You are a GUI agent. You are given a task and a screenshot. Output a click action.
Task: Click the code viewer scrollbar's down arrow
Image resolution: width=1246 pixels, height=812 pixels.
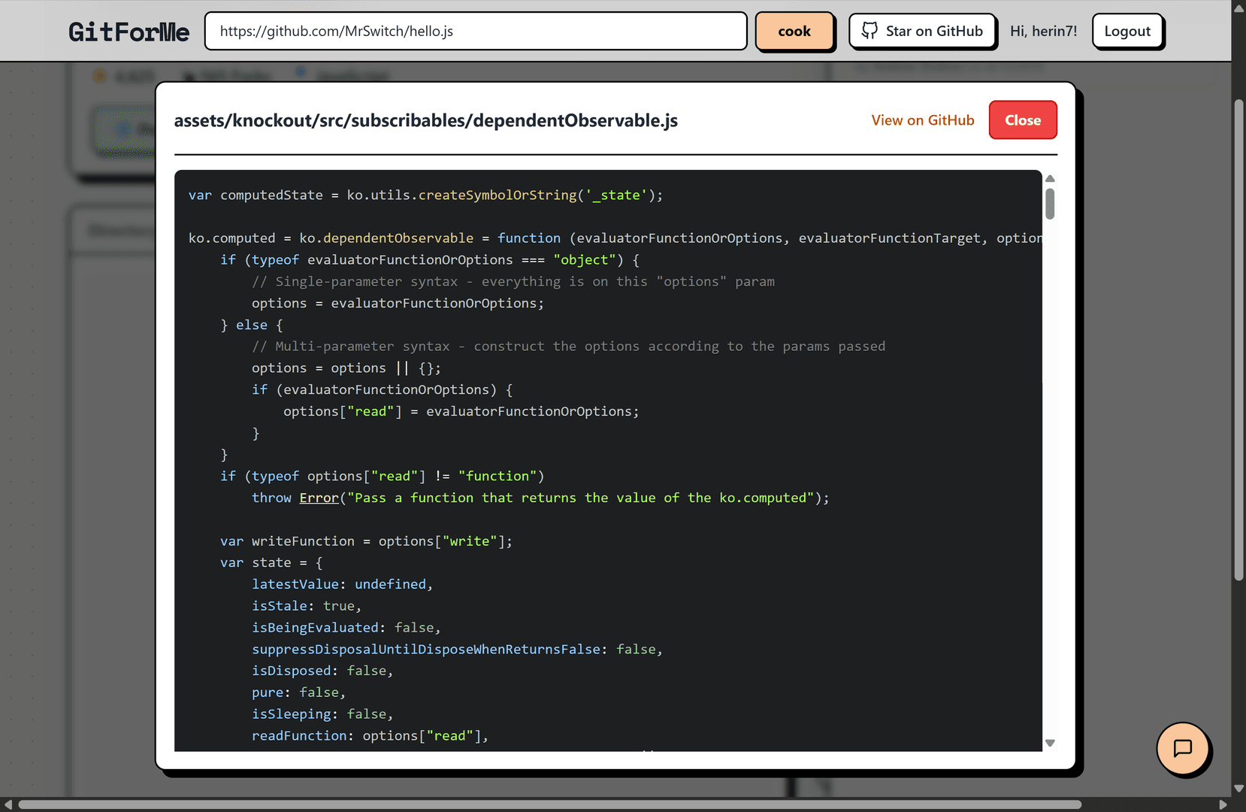(x=1050, y=743)
